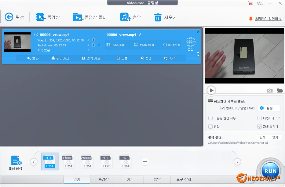285x187 pixels.
Task: Click the 자동 복사 question mark help
Action: pyautogui.click(x=277, y=126)
